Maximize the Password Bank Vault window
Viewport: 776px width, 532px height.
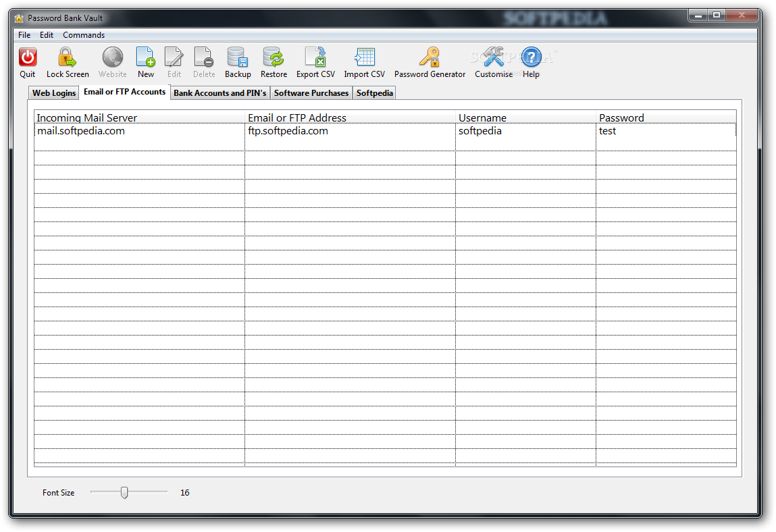(716, 16)
